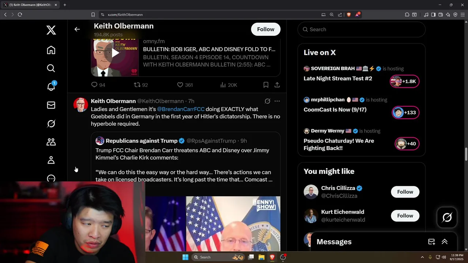
Task: Open Profile in sidebar
Action: coord(51,160)
